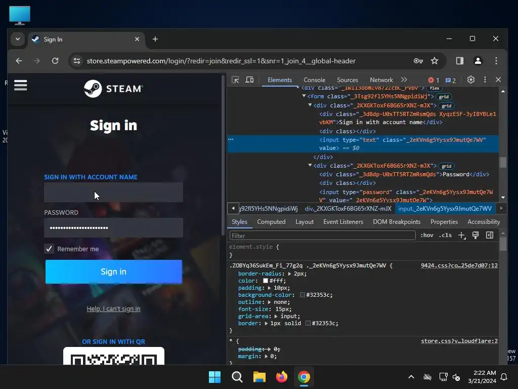Toggle computed styles sidebar icon

tap(490, 235)
